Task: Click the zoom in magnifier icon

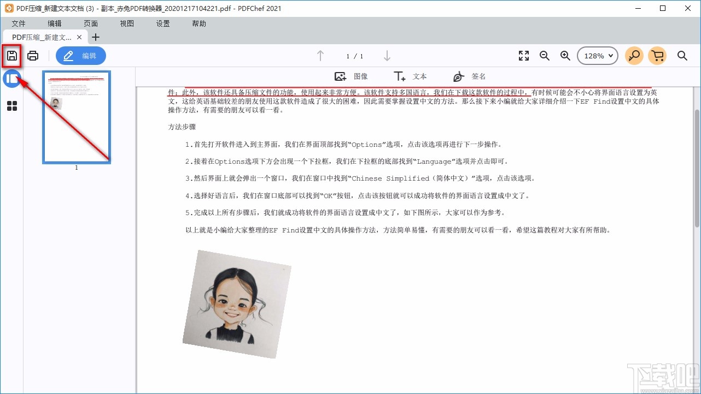Action: [x=565, y=55]
